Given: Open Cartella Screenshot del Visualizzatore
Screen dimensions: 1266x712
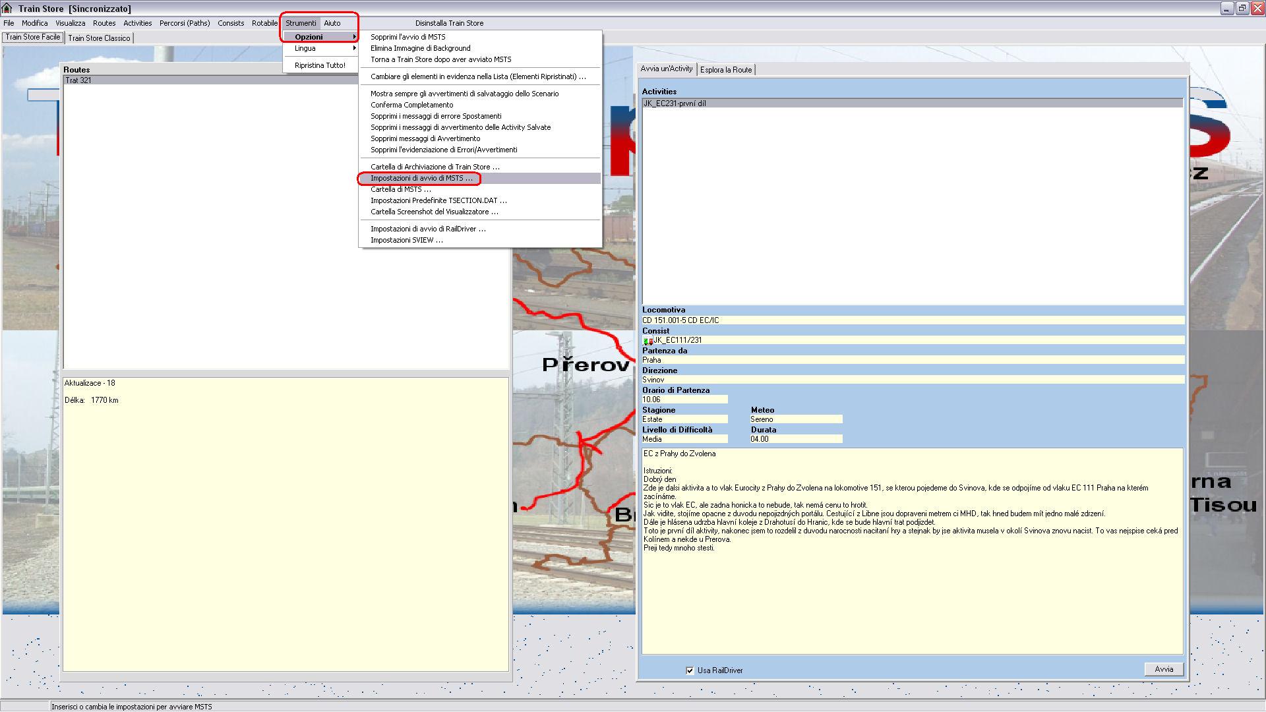Looking at the screenshot, I should (480, 212).
